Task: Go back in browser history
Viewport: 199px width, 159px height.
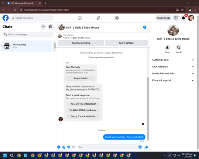Action: point(4,10)
